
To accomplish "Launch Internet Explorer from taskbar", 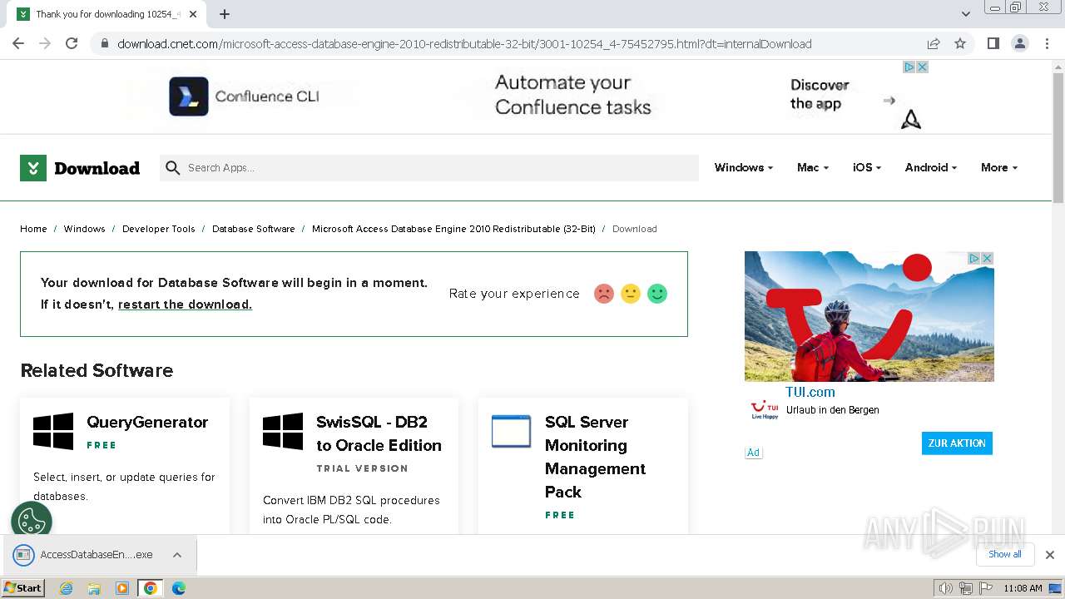I will tap(67, 588).
